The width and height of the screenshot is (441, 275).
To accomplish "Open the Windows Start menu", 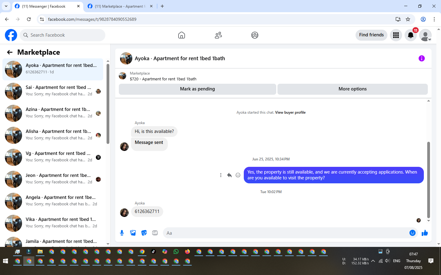I will (5, 261).
